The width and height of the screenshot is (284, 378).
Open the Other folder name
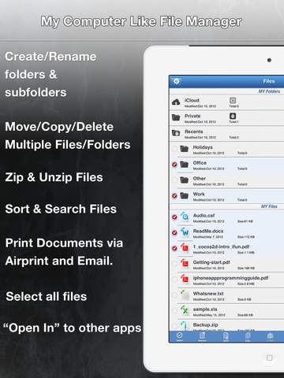(x=200, y=178)
